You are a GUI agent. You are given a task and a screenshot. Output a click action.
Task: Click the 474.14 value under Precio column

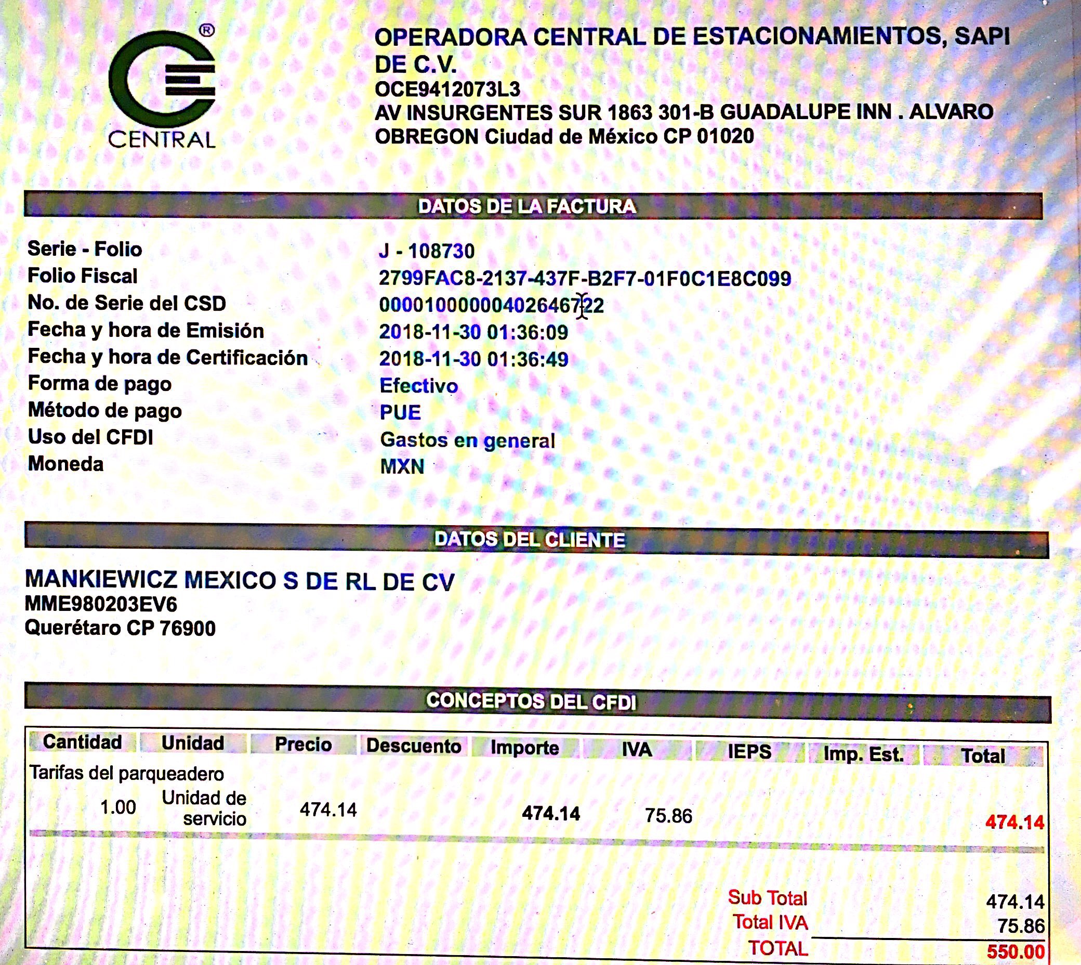328,810
